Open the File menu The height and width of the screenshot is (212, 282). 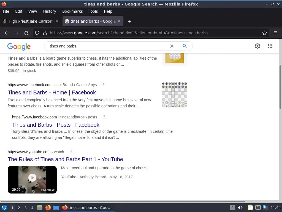[6, 11]
